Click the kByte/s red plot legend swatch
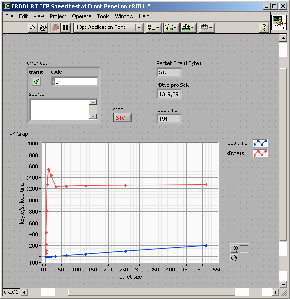 [261, 153]
